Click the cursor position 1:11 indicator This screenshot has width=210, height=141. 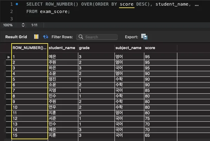[34, 25]
